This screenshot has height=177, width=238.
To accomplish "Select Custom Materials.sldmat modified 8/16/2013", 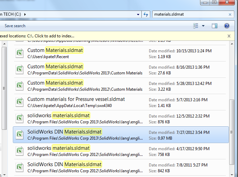I will coord(121,70).
